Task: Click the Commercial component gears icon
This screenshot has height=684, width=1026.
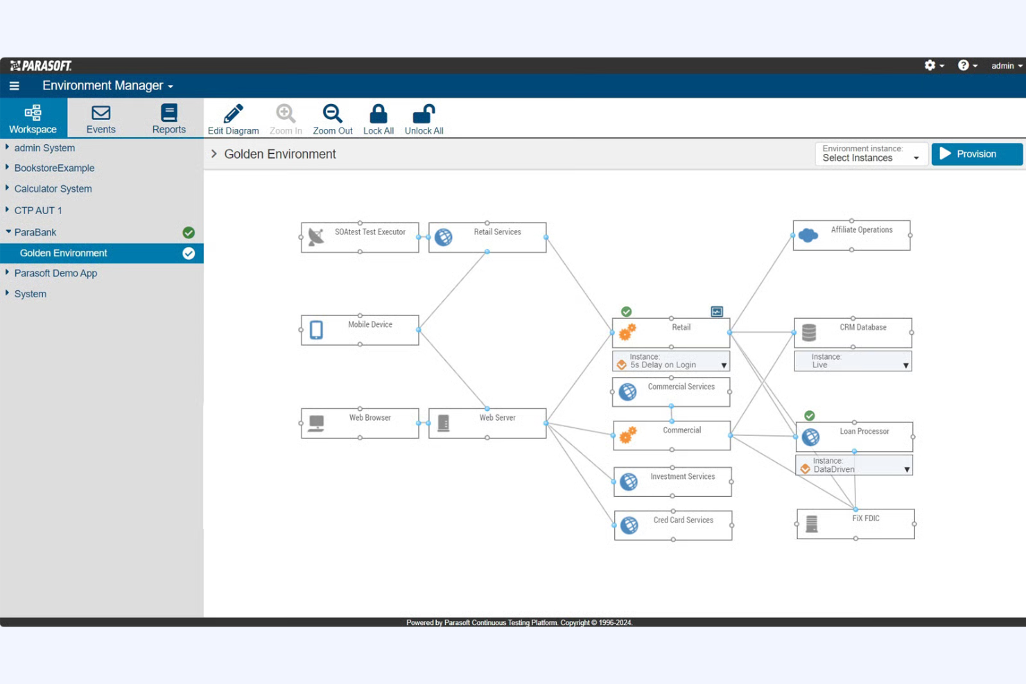Action: [x=628, y=435]
